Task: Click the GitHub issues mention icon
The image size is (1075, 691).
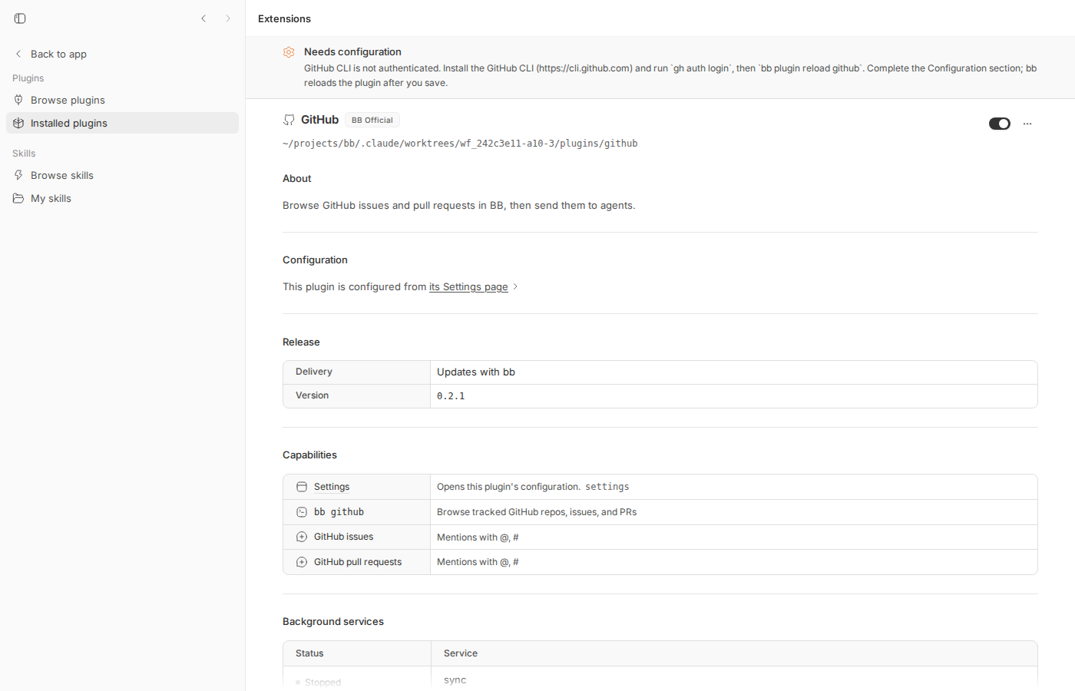Action: tap(302, 537)
